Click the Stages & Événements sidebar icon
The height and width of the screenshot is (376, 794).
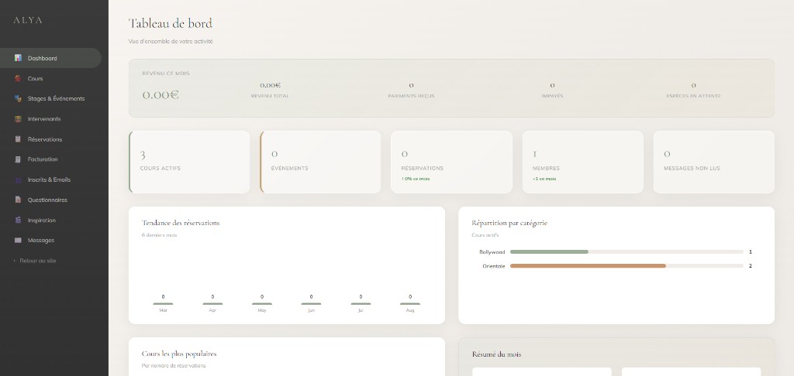tap(19, 98)
